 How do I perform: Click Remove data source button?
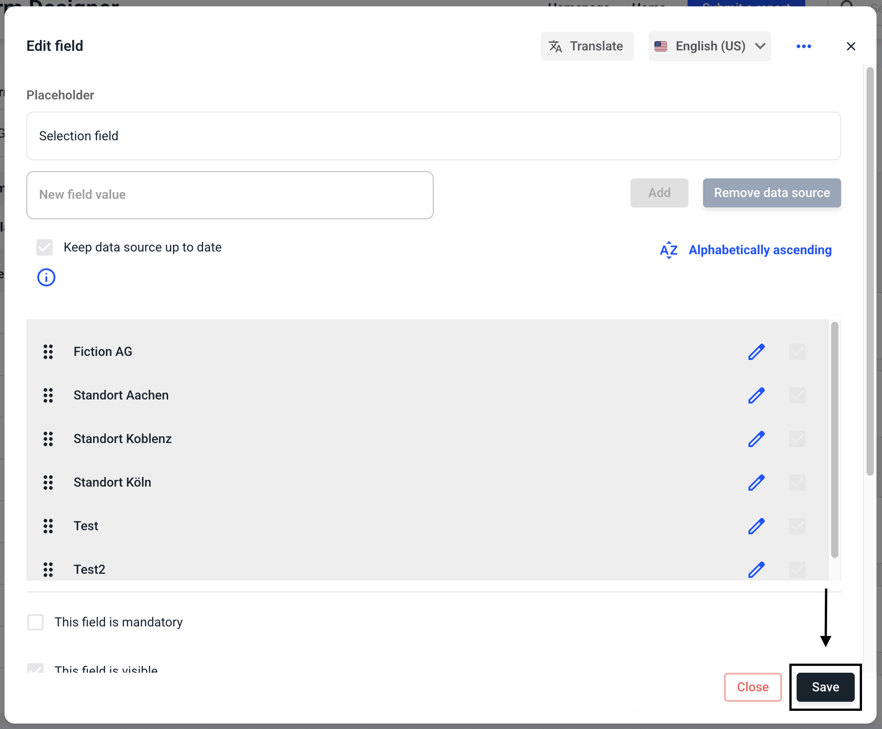(x=772, y=193)
